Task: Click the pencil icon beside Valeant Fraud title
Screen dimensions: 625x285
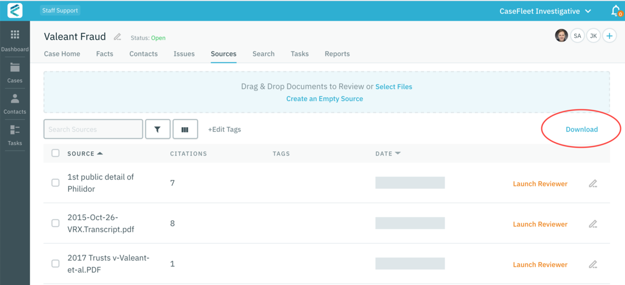Action: click(117, 37)
